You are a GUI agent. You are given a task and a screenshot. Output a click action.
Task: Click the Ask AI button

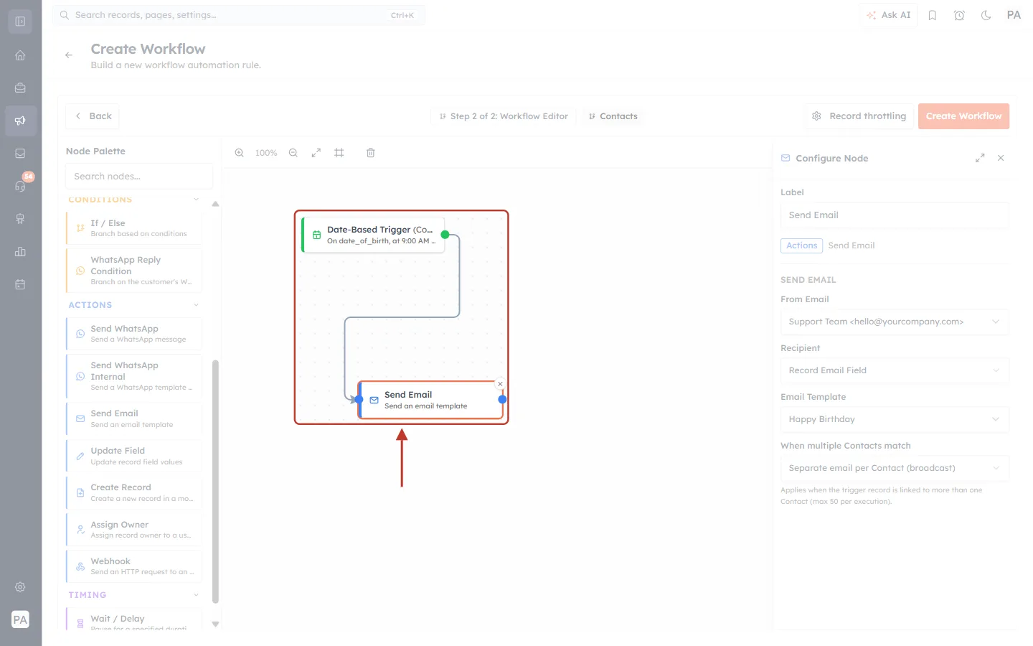point(888,15)
